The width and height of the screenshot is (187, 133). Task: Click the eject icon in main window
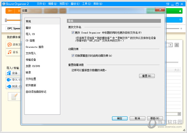pyautogui.click(x=176, y=45)
